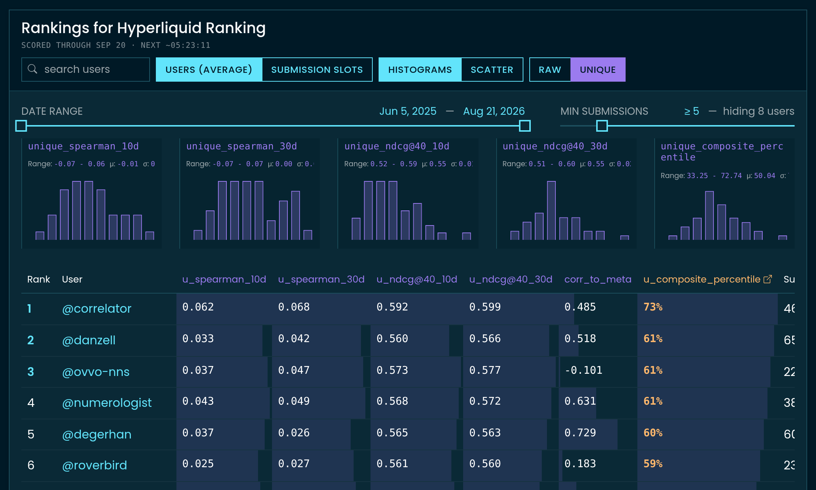Click the unique_ndcg@40_30d histogram
This screenshot has width=816, height=490.
566,193
